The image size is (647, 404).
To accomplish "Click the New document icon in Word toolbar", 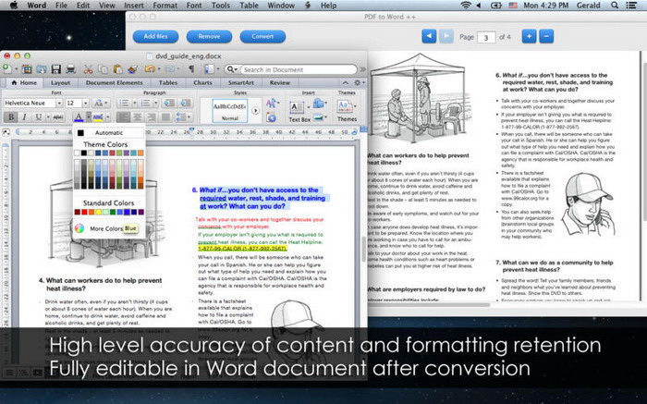I will point(7,69).
